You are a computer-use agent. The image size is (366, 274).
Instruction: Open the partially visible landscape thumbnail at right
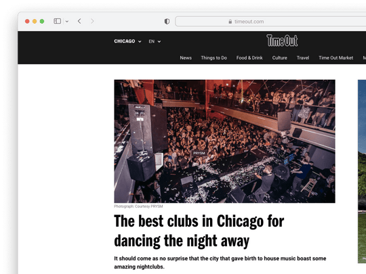coord(362,171)
